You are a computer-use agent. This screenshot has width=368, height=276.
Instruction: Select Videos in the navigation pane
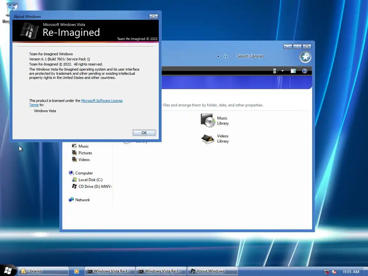81,160
